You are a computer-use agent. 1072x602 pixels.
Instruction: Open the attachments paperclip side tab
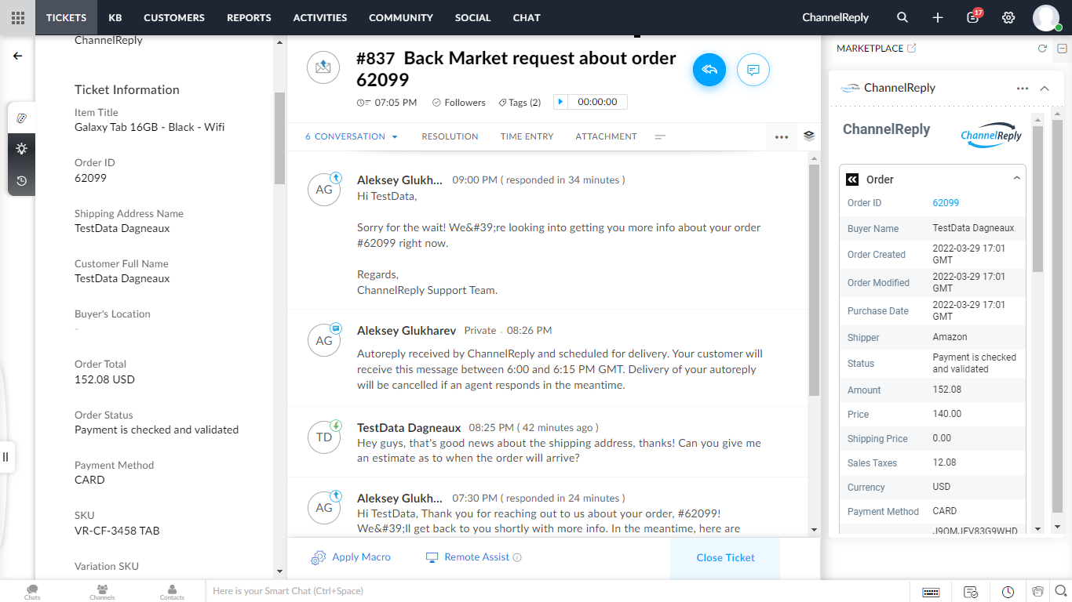[x=21, y=118]
